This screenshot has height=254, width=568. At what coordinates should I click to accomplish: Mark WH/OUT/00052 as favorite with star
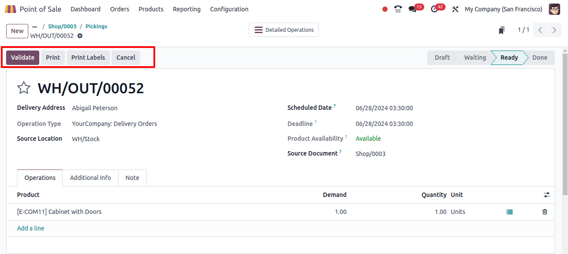tap(24, 88)
